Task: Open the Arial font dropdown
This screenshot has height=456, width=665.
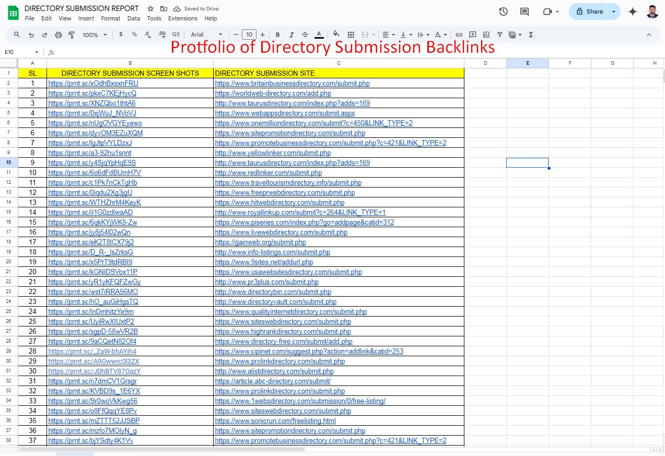Action: [206, 35]
